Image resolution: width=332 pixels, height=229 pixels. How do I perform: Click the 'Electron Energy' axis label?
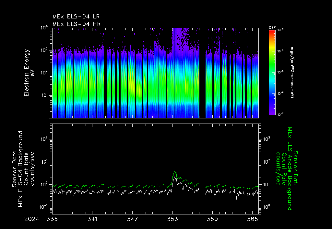[x=26, y=73]
